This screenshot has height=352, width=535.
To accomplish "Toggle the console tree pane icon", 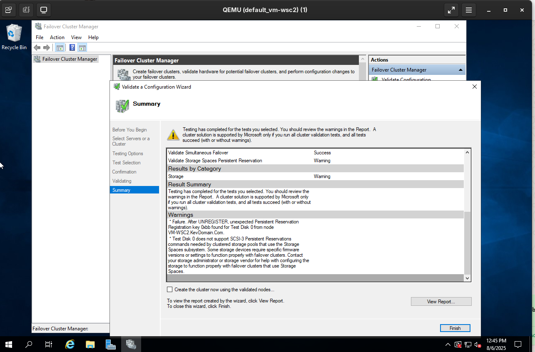I will pyautogui.click(x=60, y=48).
